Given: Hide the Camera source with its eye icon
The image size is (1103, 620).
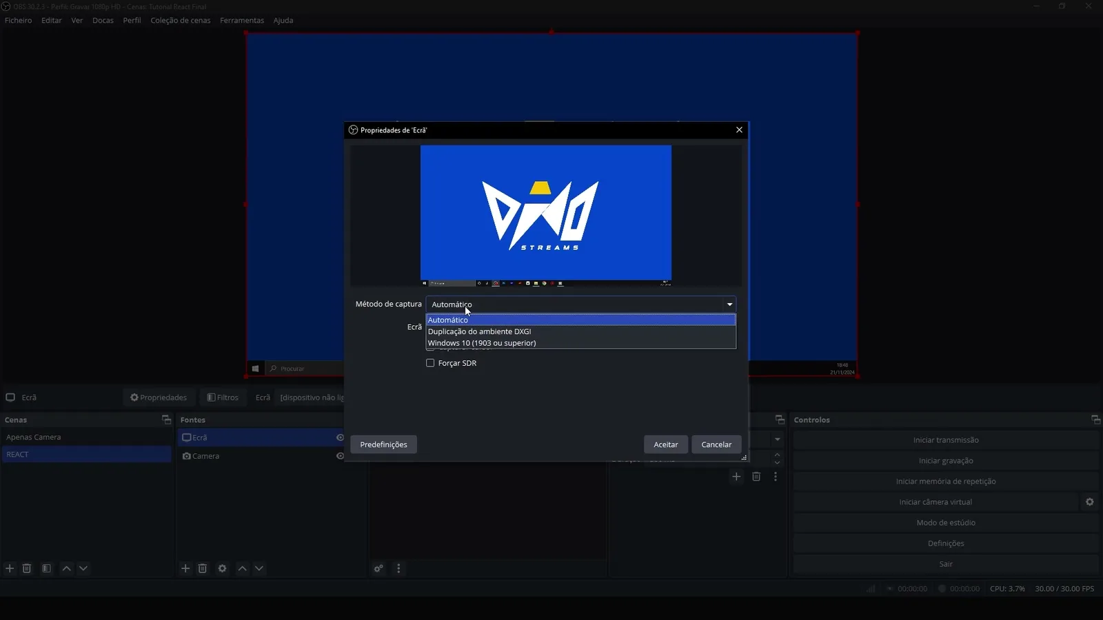Looking at the screenshot, I should pyautogui.click(x=340, y=456).
